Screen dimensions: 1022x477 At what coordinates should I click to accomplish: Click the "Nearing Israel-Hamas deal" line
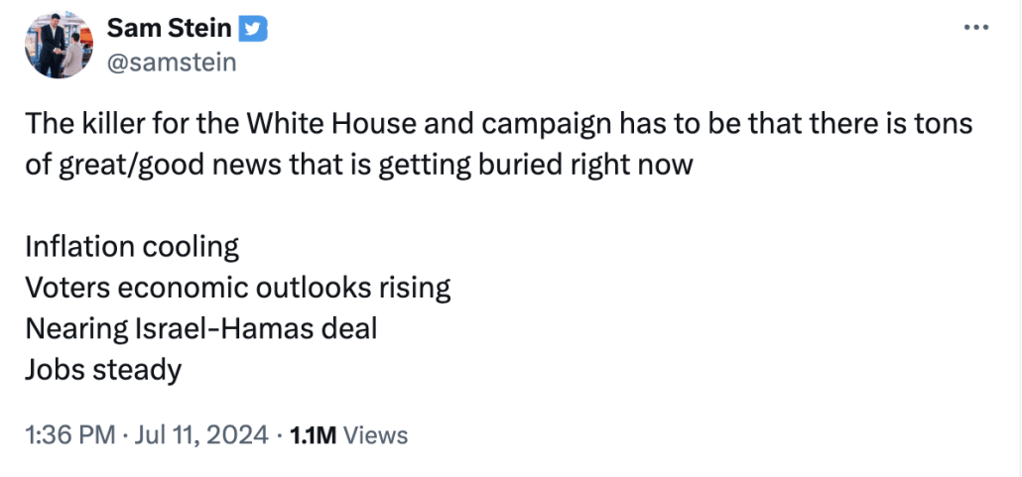201,328
